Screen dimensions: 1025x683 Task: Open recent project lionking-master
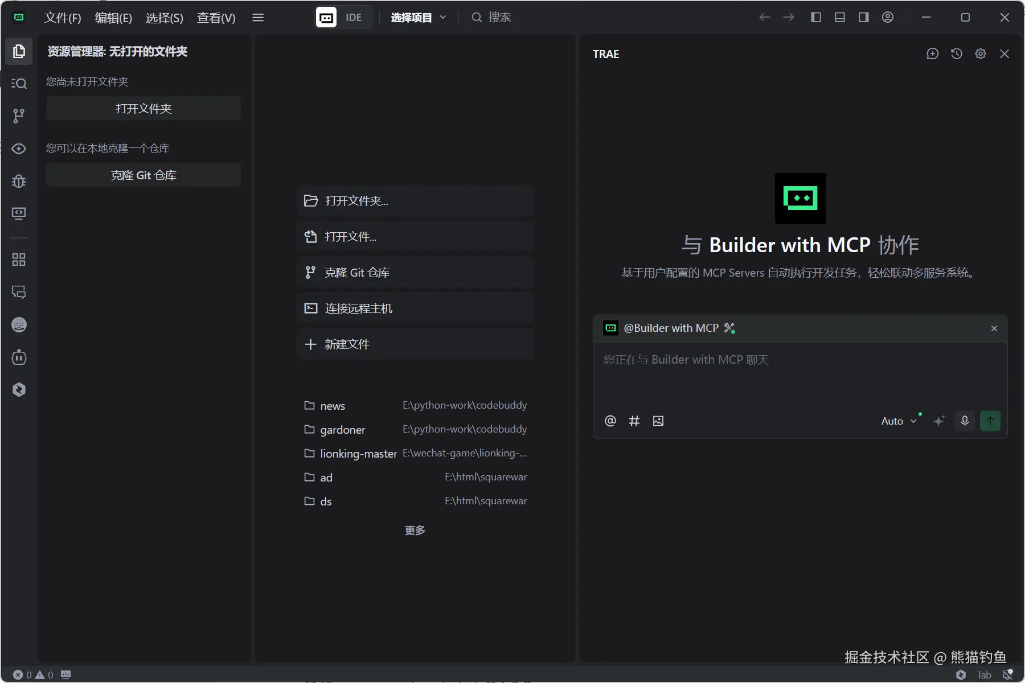click(x=415, y=453)
